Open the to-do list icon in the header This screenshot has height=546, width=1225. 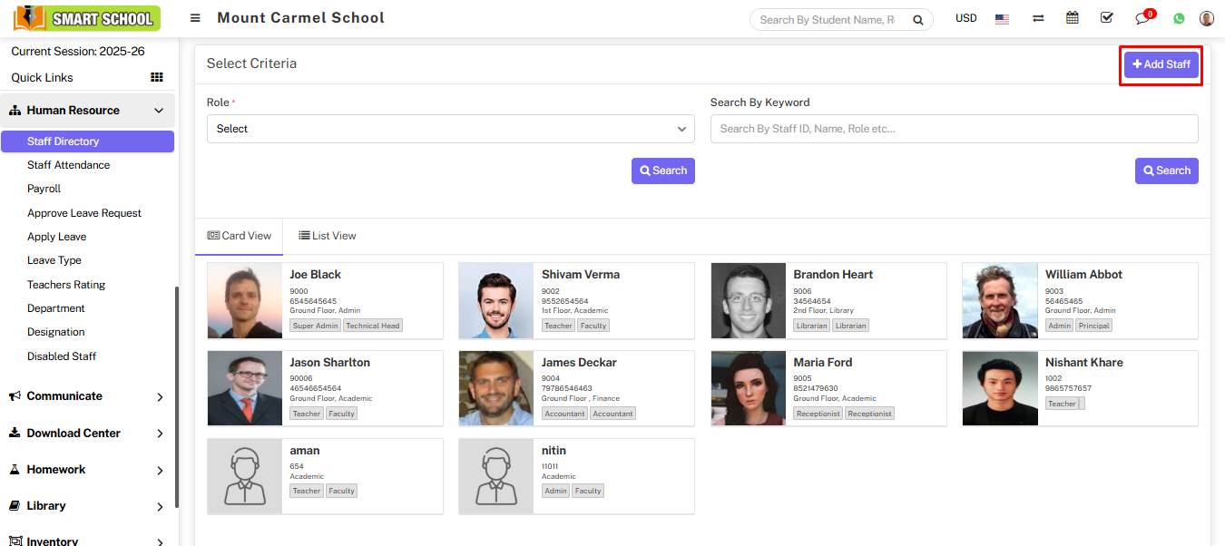click(x=1107, y=17)
